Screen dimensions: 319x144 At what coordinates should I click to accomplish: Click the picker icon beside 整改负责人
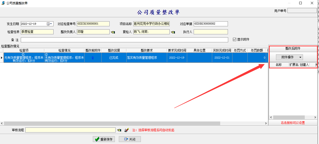click(x=113, y=32)
